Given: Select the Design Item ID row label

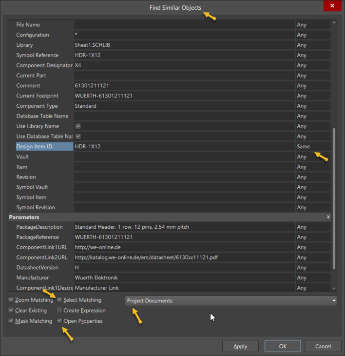Looking at the screenshot, I should (x=44, y=146).
